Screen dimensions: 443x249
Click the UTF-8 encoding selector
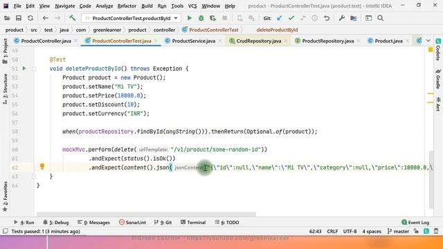point(350,231)
